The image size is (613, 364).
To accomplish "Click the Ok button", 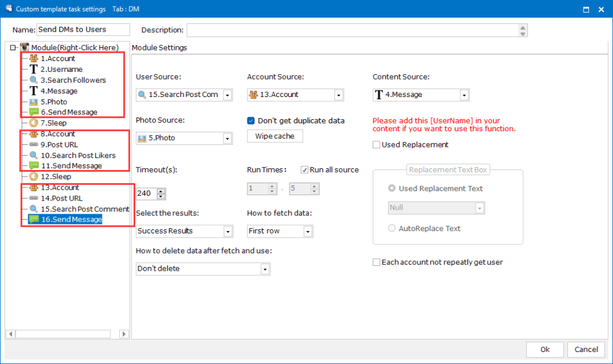I will tap(544, 350).
